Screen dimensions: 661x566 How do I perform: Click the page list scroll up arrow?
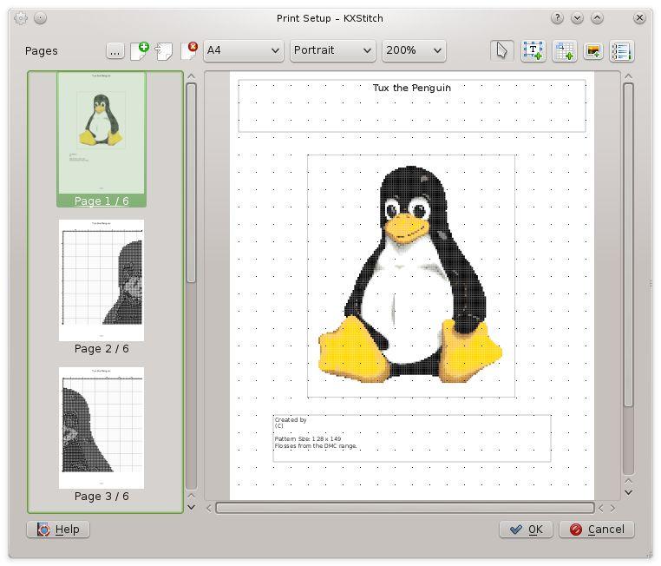pos(192,76)
